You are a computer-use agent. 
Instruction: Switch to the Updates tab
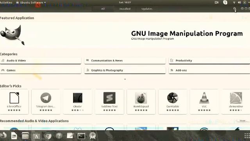click(x=147, y=9)
